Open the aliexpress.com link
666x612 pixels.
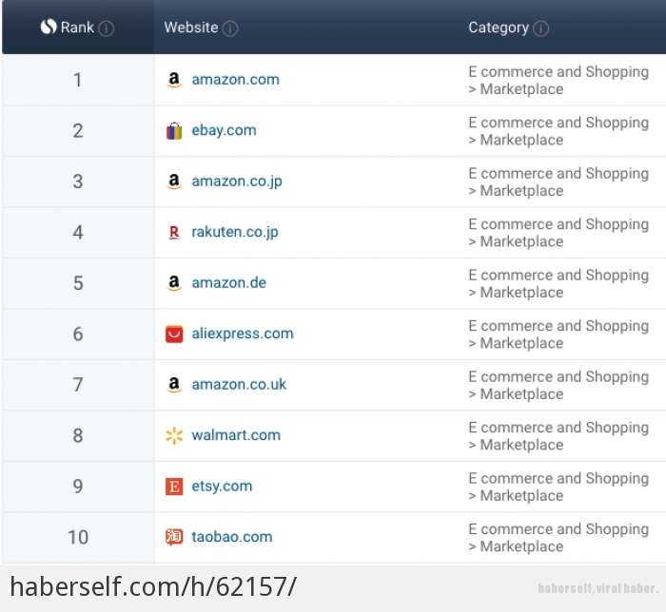[243, 334]
